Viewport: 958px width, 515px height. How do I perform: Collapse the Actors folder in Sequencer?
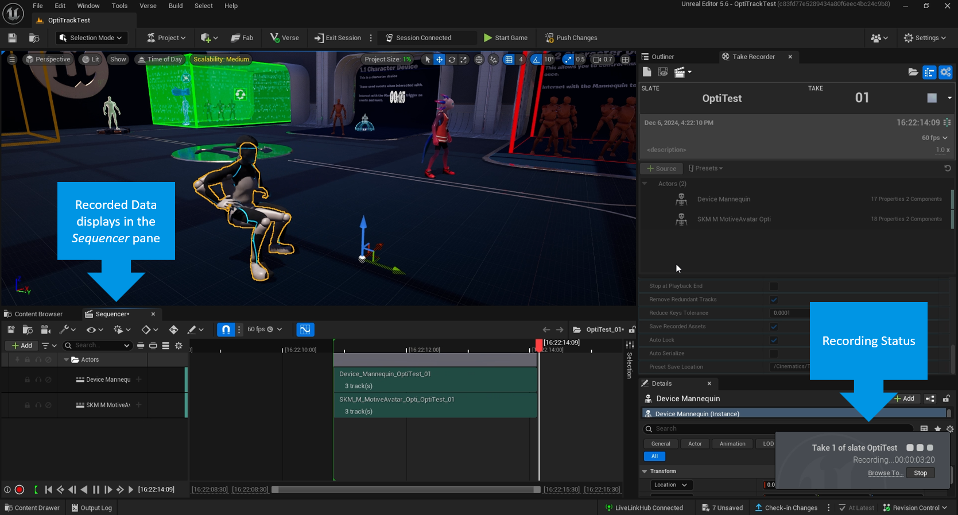(x=66, y=360)
